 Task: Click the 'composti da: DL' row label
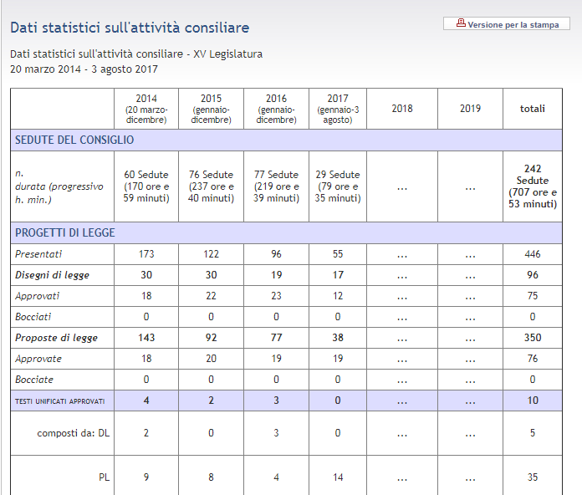point(73,433)
